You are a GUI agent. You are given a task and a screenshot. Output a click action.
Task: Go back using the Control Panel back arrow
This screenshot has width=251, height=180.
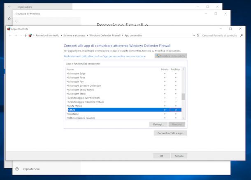[x=10, y=35]
